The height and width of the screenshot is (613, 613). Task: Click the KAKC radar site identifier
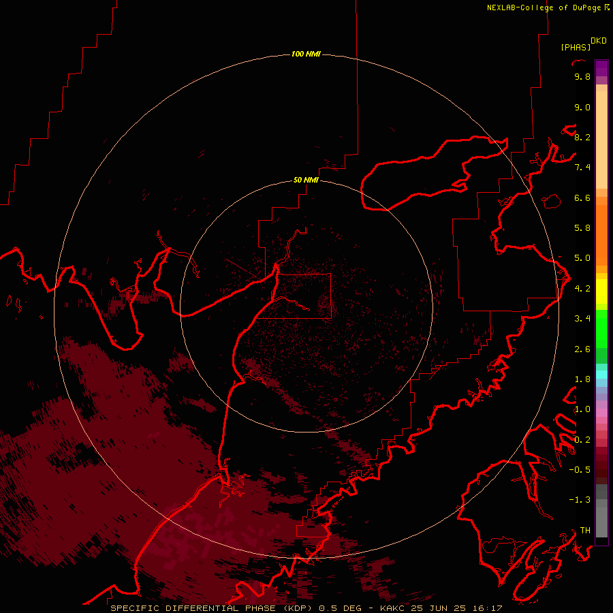click(393, 608)
